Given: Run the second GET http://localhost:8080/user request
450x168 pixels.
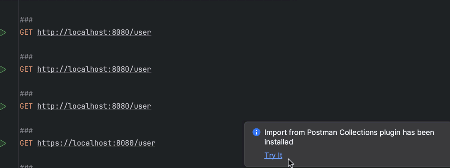Looking at the screenshot, I should tap(3, 69).
